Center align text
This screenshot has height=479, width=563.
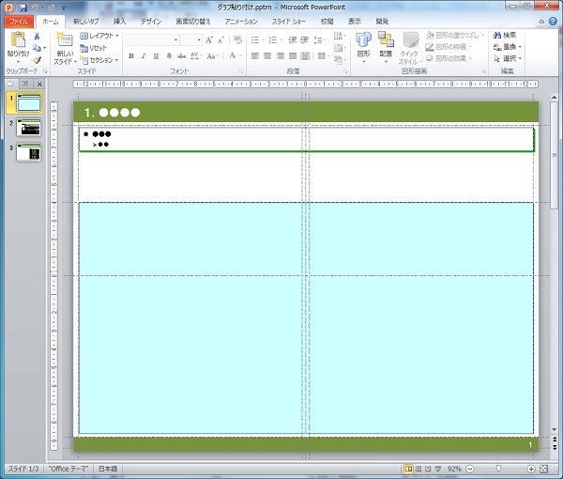[x=267, y=56]
